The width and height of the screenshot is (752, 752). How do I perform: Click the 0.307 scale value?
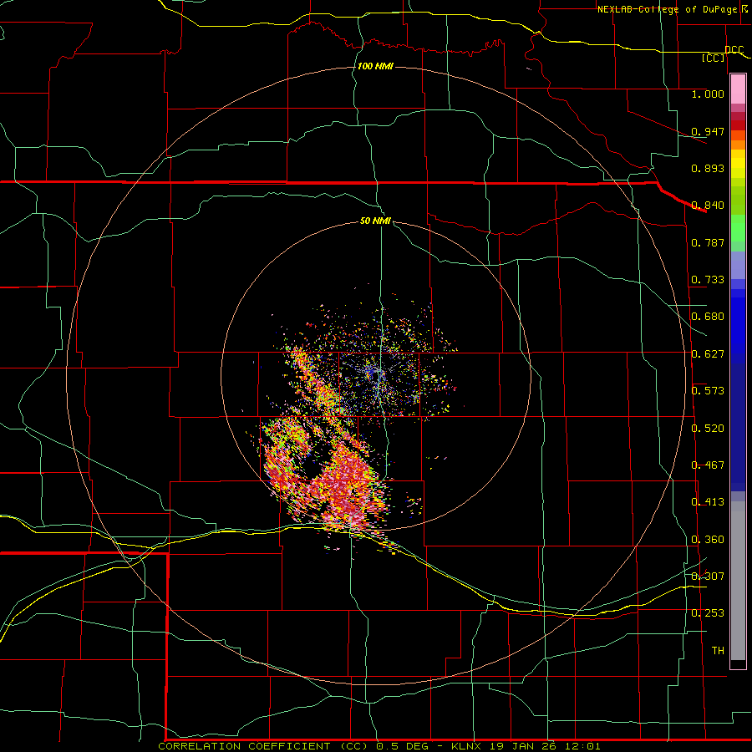(708, 576)
